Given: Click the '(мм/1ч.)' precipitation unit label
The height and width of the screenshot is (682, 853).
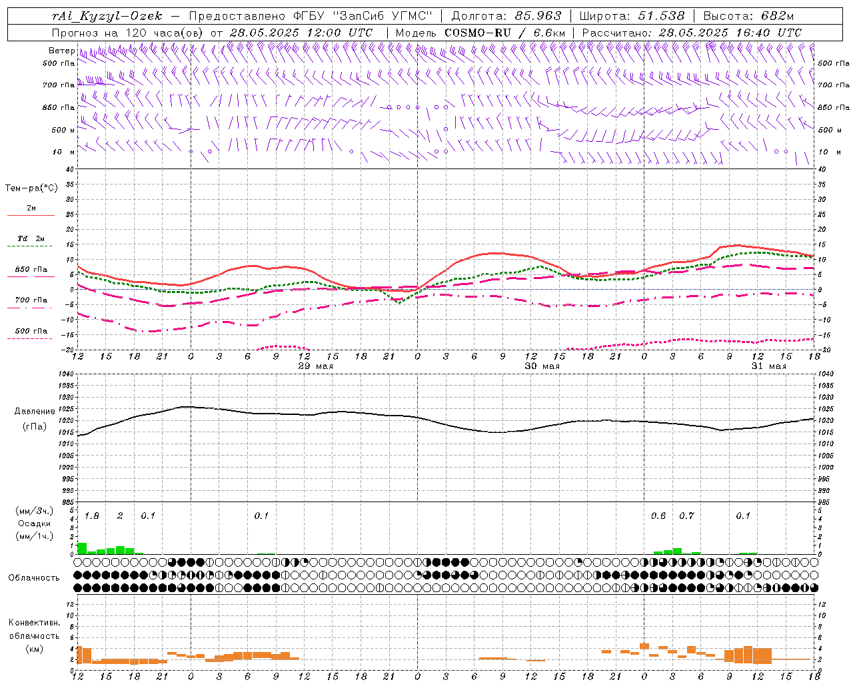Looking at the screenshot, I should coord(34,535).
